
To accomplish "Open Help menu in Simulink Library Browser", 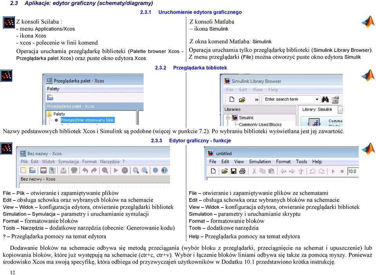I will (x=273, y=89).
